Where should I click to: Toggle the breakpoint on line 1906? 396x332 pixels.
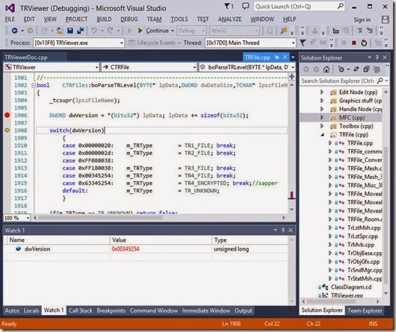[x=7, y=115]
